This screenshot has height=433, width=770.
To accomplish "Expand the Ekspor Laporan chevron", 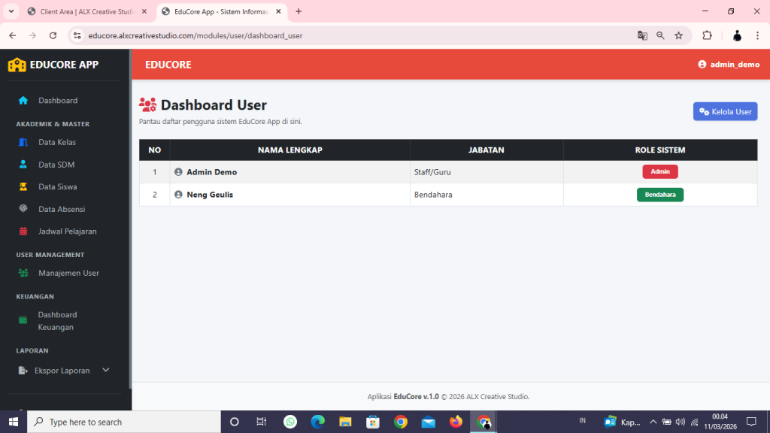I will pos(105,370).
